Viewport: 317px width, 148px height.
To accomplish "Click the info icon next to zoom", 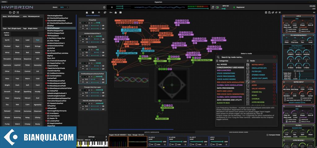I will pyautogui.click(x=104, y=7).
